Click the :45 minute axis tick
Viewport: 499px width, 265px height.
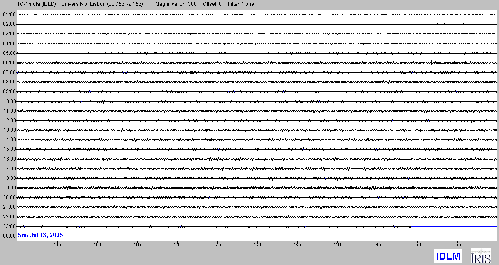378,245
